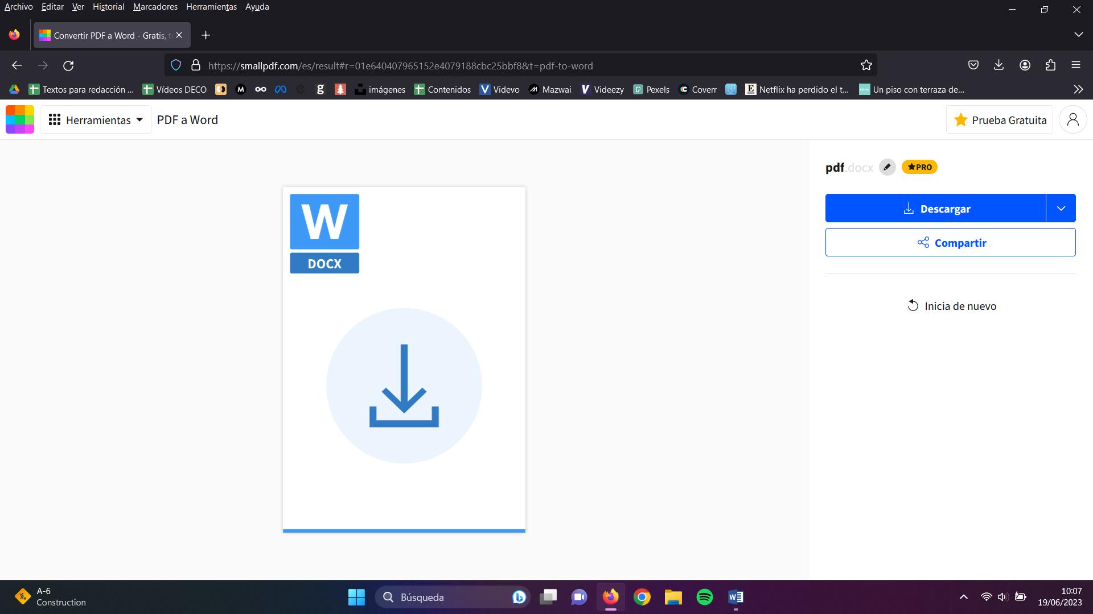The image size is (1093, 614).
Task: Click the Compartir button
Action: (x=950, y=242)
